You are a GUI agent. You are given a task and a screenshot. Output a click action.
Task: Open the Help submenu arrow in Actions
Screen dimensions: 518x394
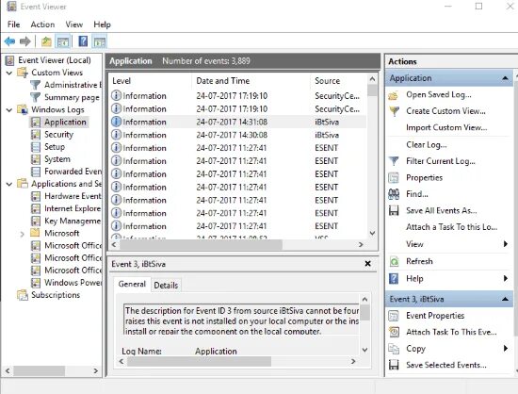pos(506,278)
